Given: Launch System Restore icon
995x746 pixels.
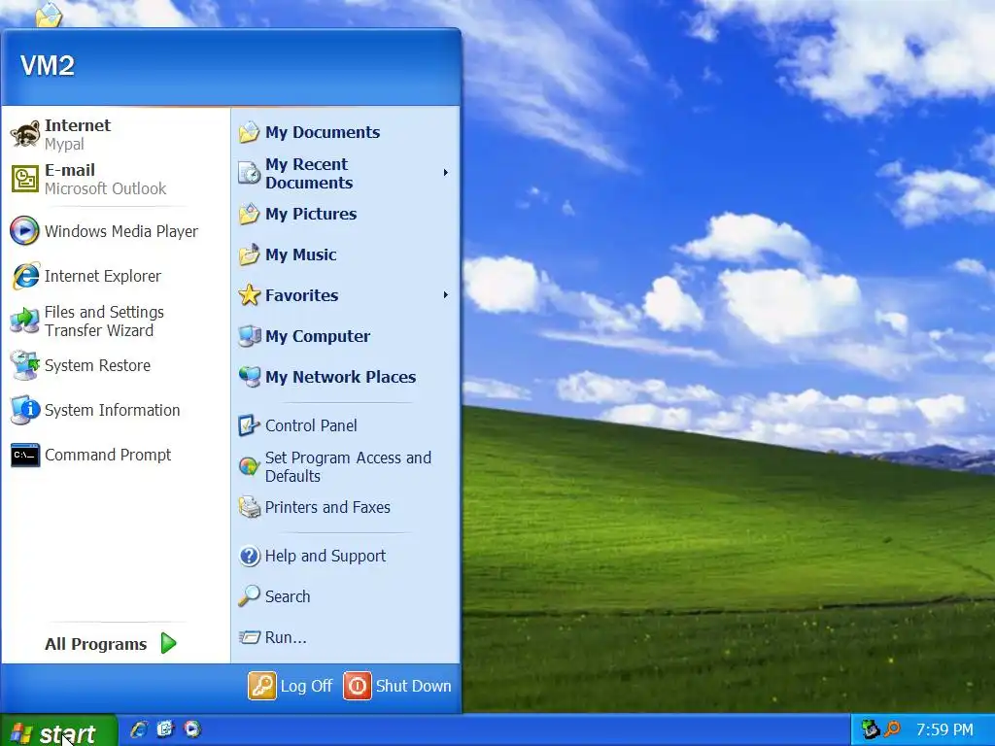Looking at the screenshot, I should tap(24, 365).
